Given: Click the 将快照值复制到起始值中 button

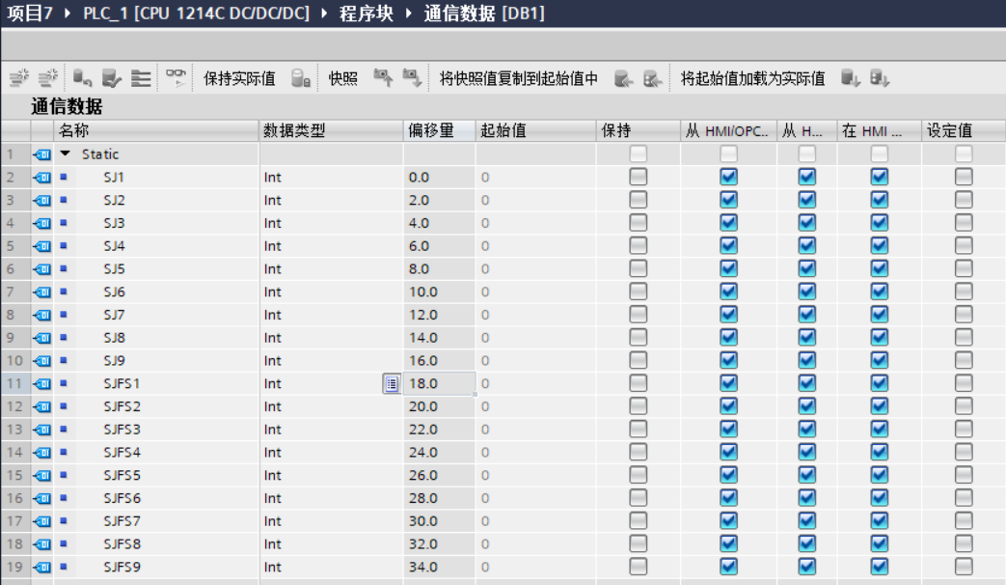Looking at the screenshot, I should tap(518, 78).
